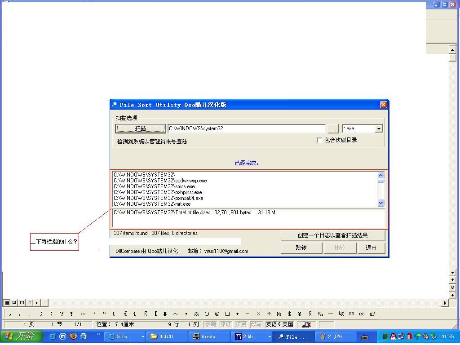
Task: Switch to normal view icon in Word
Action: [x=7, y=302]
